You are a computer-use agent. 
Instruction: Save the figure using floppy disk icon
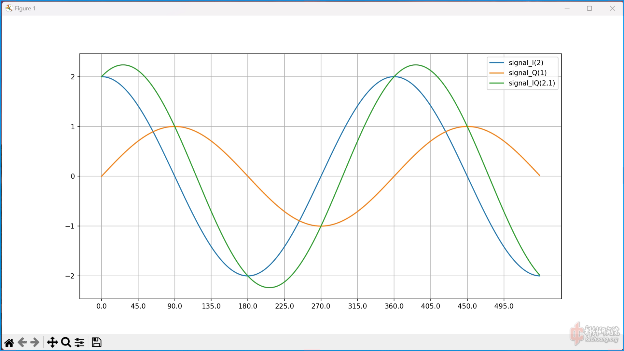tap(96, 343)
